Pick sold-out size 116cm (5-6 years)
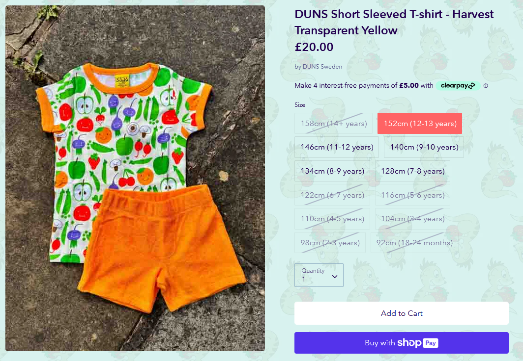 pos(412,195)
